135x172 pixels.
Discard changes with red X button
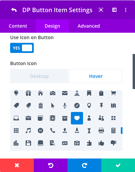point(17,165)
